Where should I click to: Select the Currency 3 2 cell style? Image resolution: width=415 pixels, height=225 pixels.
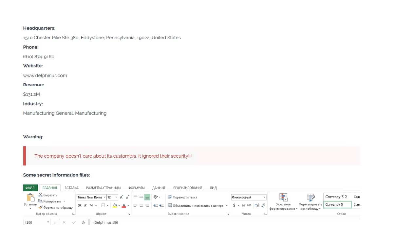(337, 197)
